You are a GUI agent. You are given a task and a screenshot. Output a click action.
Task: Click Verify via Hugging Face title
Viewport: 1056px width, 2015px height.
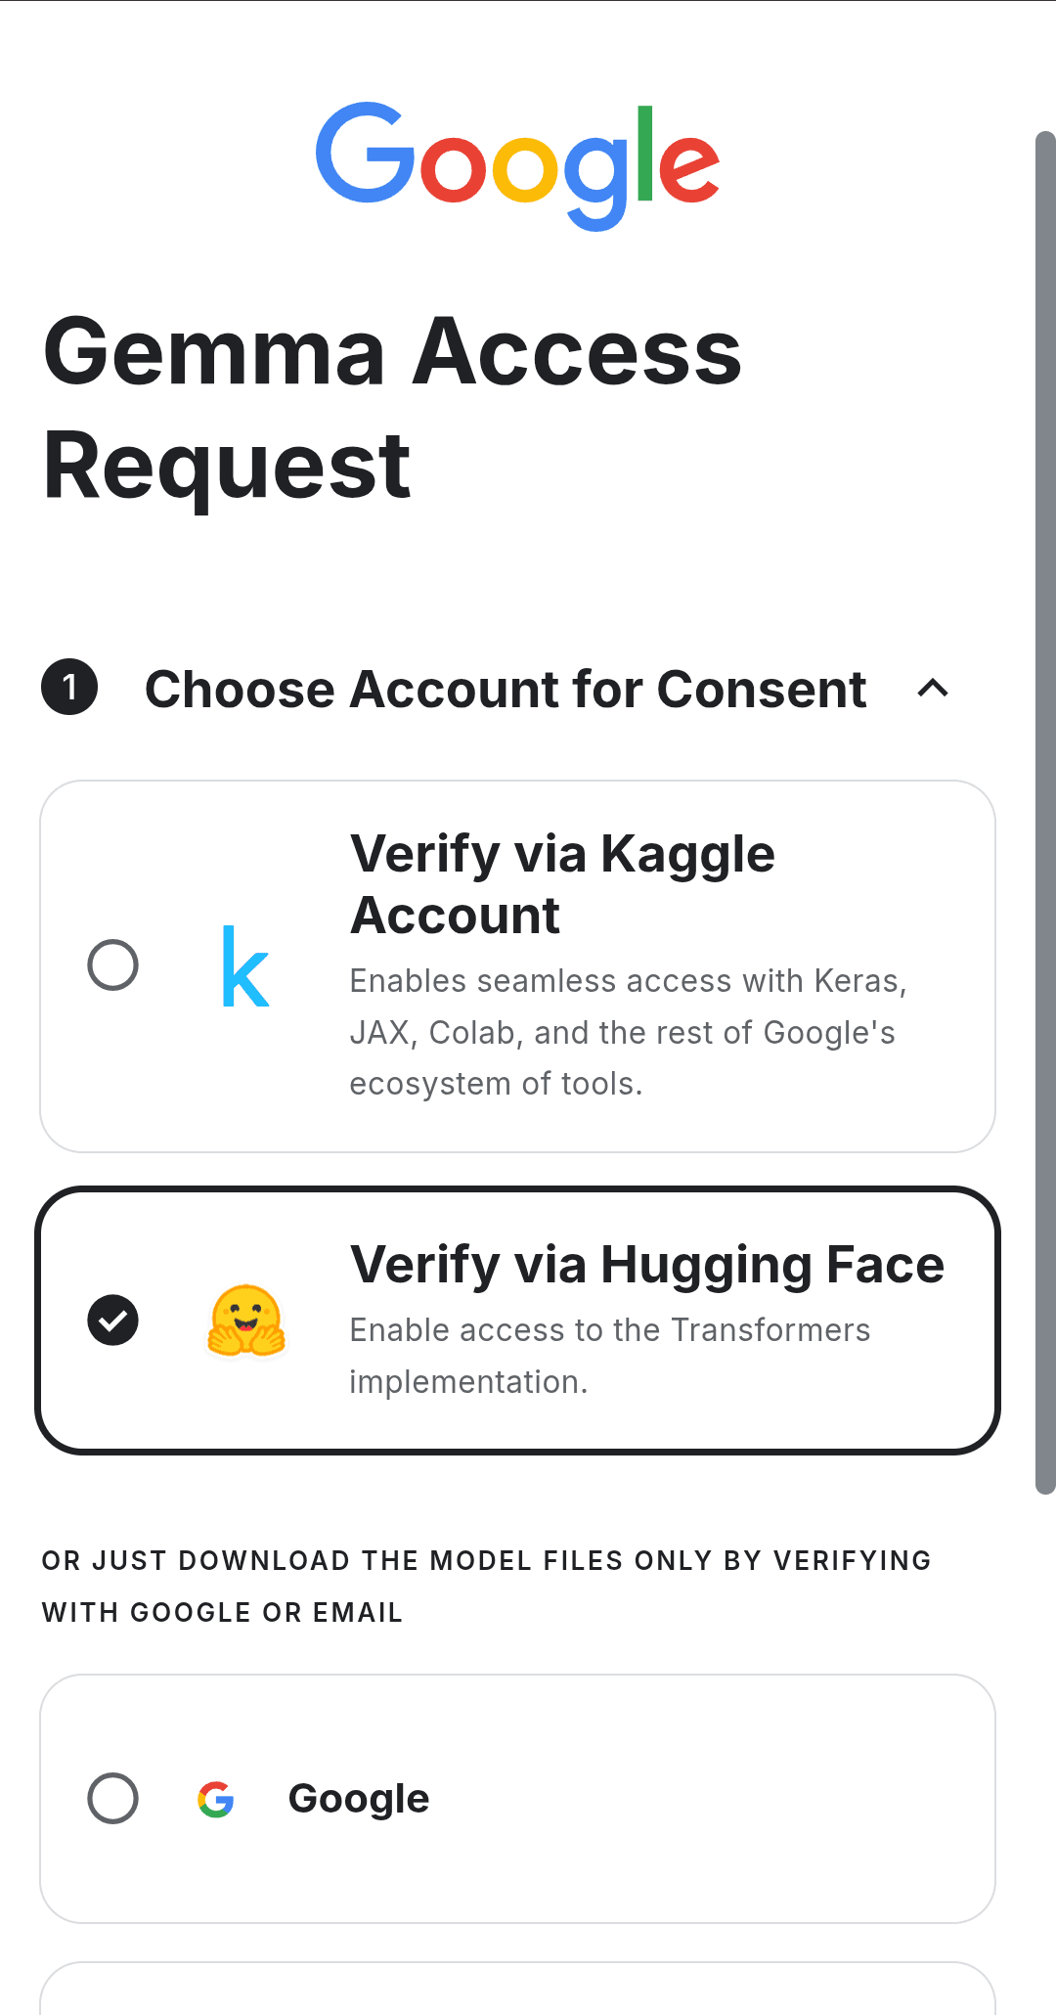(x=647, y=1264)
